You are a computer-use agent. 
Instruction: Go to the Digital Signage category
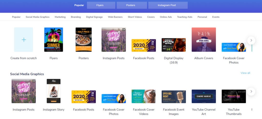(x=94, y=17)
